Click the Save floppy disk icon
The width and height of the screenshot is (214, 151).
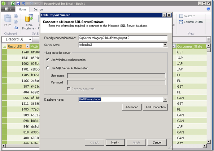pos(18,3)
